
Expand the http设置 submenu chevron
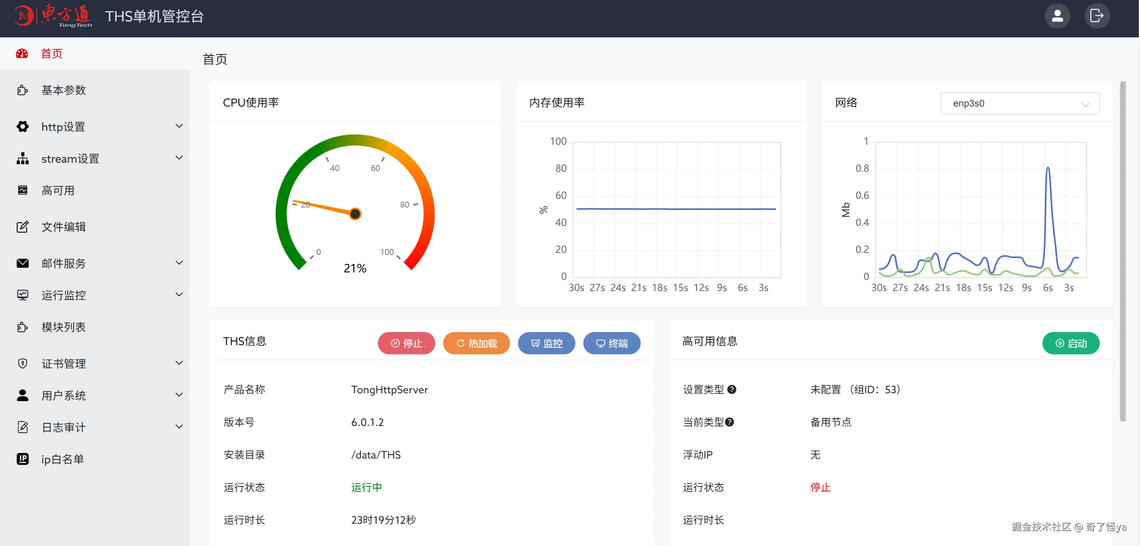tap(179, 126)
